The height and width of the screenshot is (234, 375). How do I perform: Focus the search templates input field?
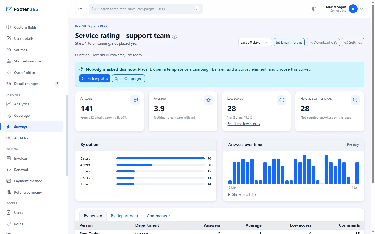pyautogui.click(x=146, y=9)
